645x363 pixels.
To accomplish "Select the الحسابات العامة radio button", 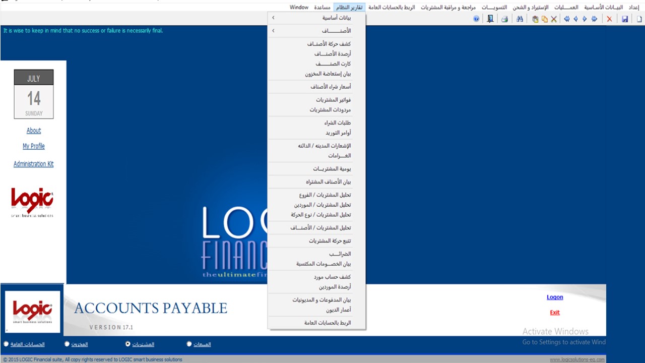I will coord(6,344).
